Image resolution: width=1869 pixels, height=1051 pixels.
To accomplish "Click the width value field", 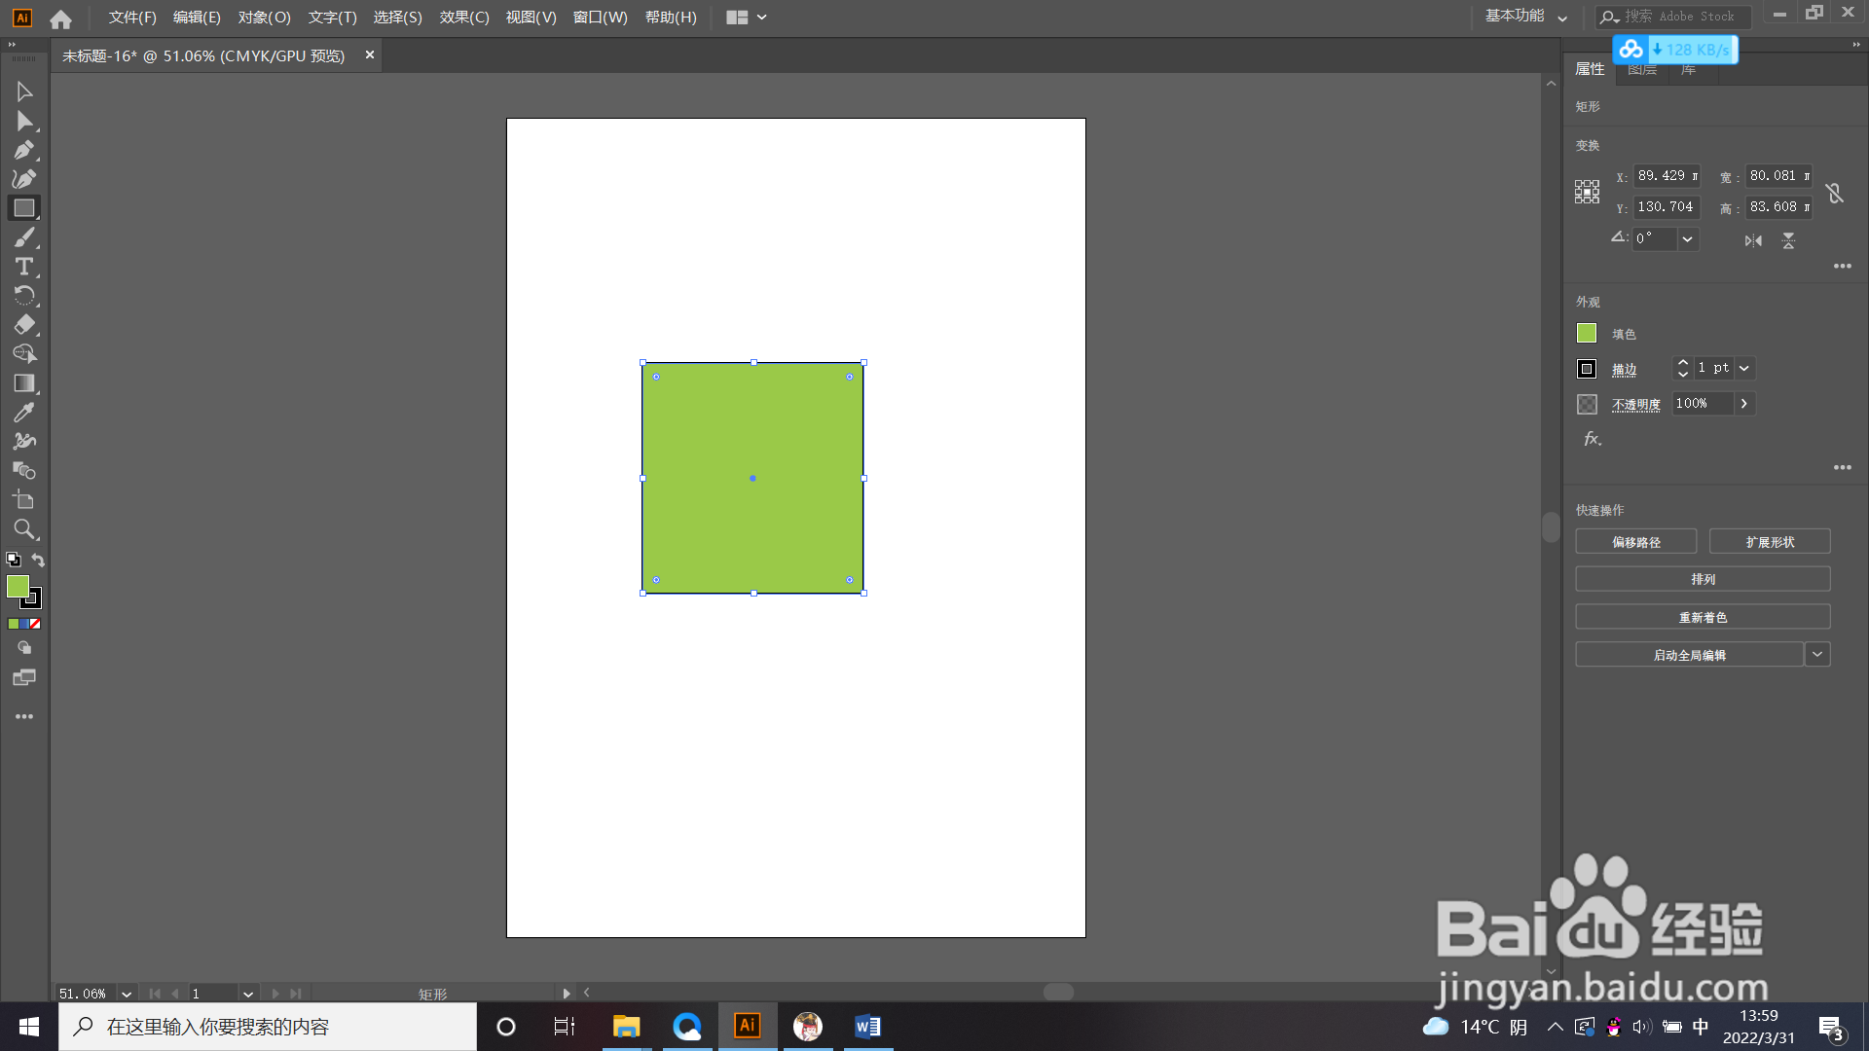I will pyautogui.click(x=1778, y=176).
